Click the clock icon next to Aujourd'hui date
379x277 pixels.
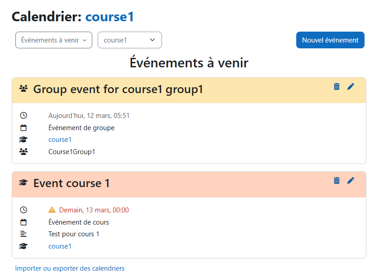24,115
